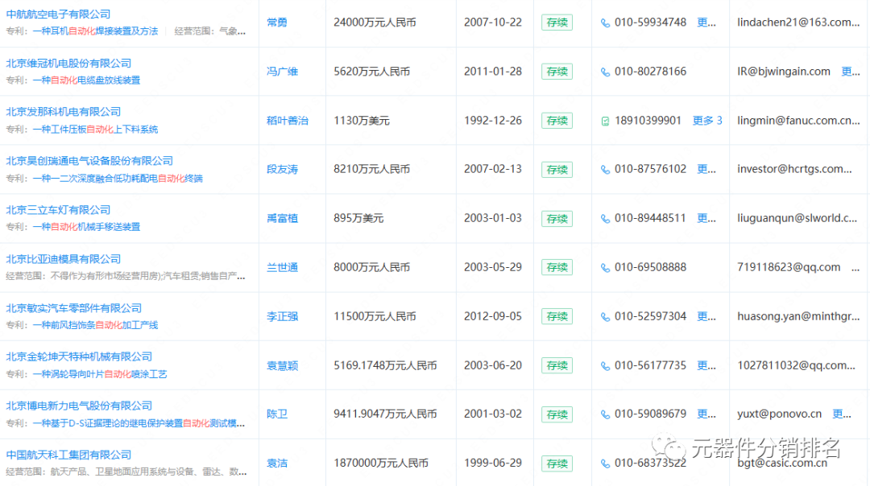Open 北京博电新力电气股份有限公司 link
This screenshot has height=486, width=870.
[79, 406]
